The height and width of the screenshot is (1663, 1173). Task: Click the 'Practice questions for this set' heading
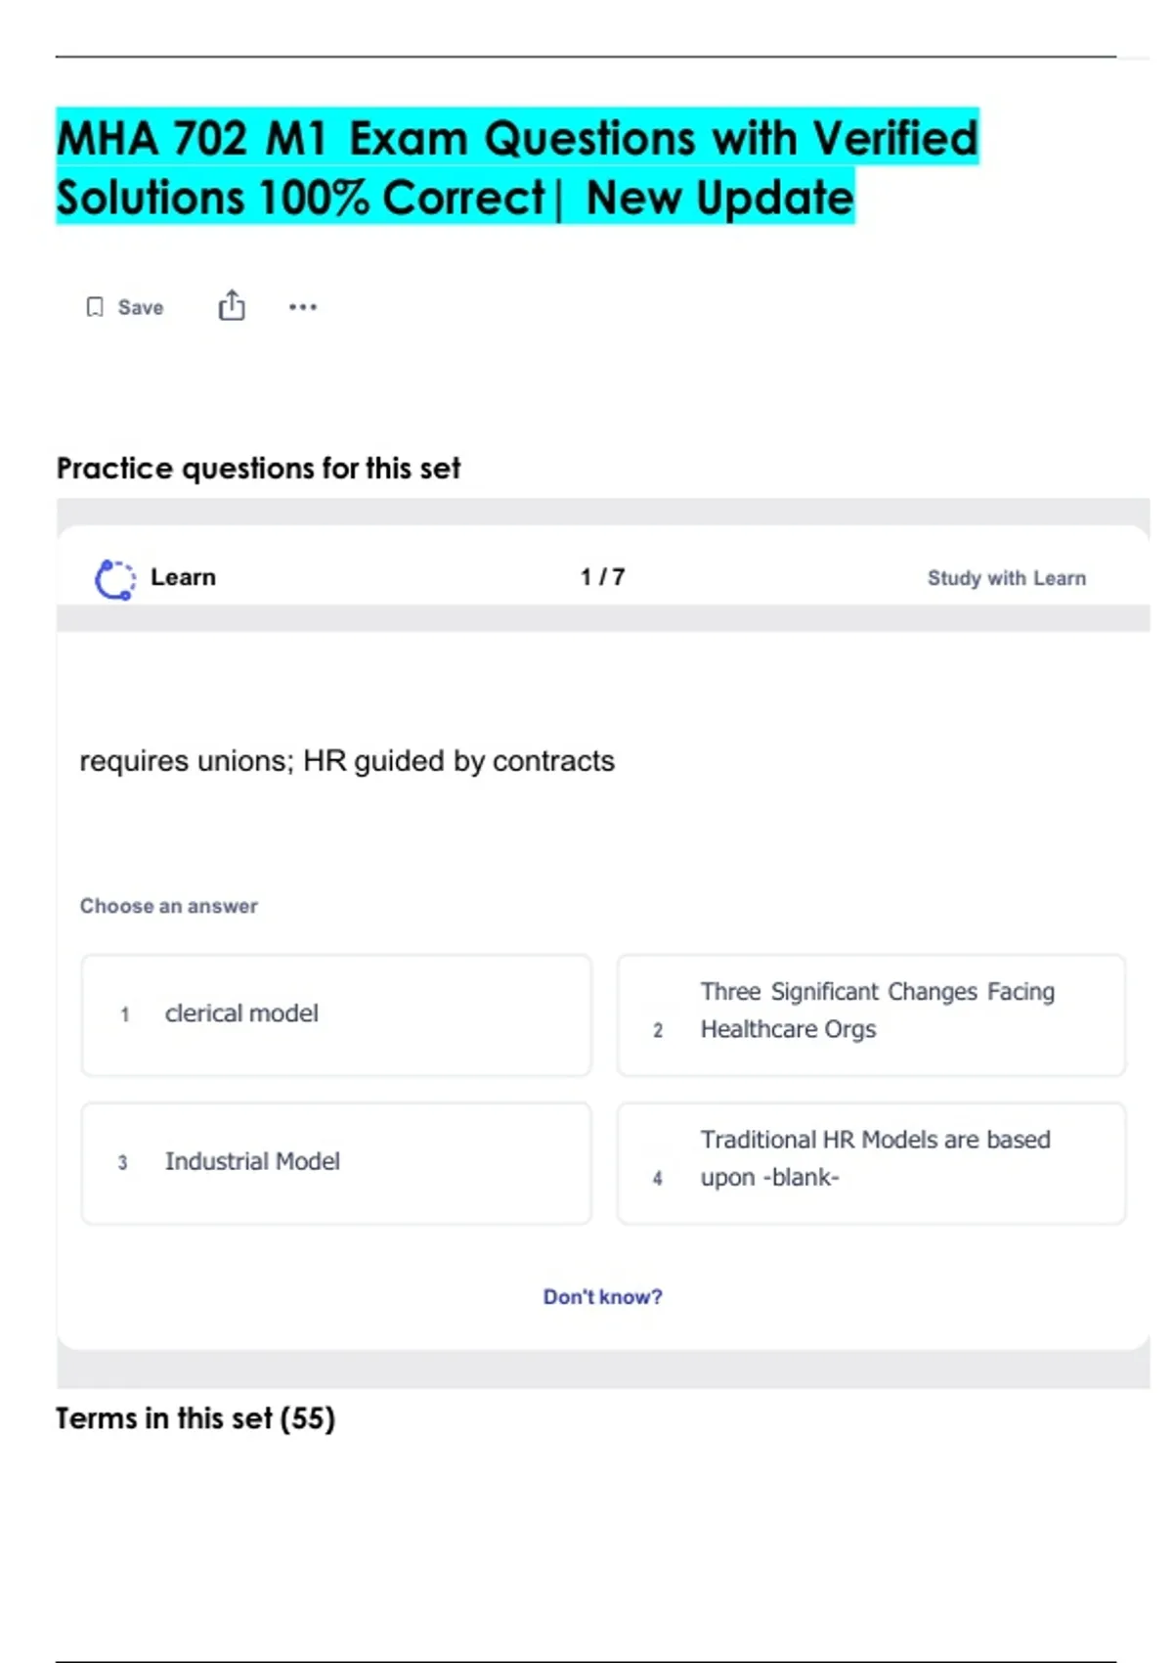click(x=258, y=469)
